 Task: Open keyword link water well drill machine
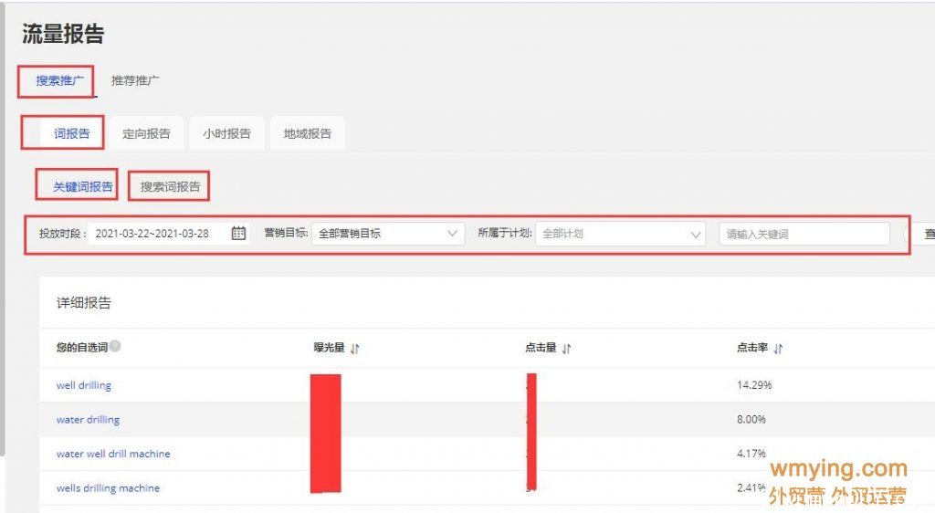click(x=113, y=454)
